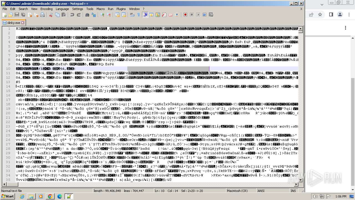Open the Settings menu
This screenshot has width=355, height=200.
tap(77, 9)
